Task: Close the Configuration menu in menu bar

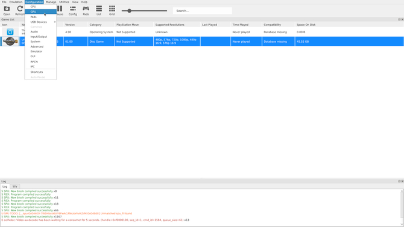Action: tap(34, 2)
